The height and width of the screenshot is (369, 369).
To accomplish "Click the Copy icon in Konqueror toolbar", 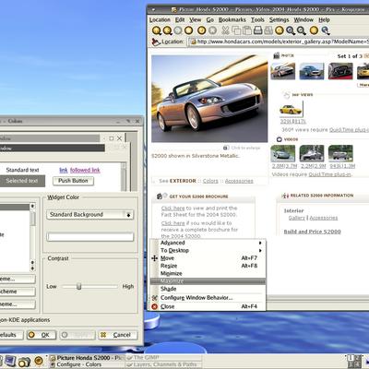I will [236, 30].
